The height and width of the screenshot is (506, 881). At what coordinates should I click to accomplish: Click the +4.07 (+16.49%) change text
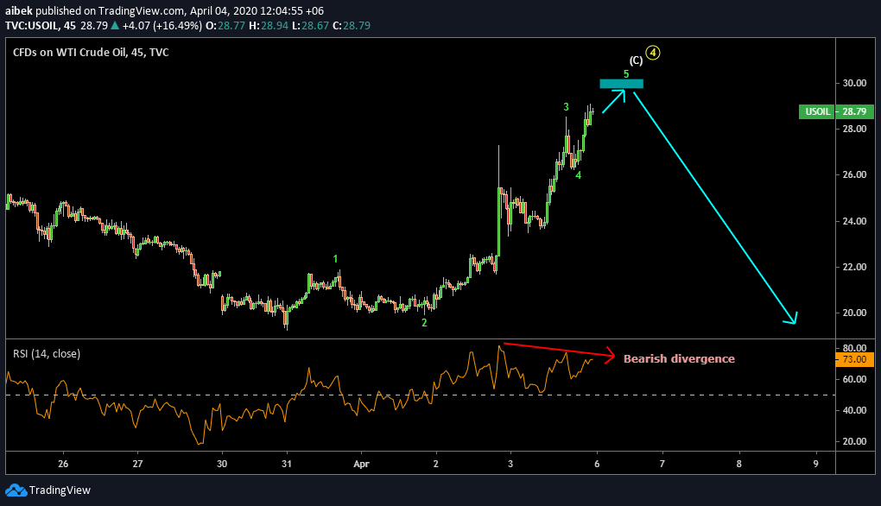pos(162,26)
